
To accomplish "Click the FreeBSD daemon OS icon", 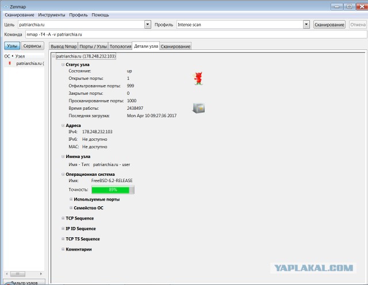I will click(x=198, y=78).
